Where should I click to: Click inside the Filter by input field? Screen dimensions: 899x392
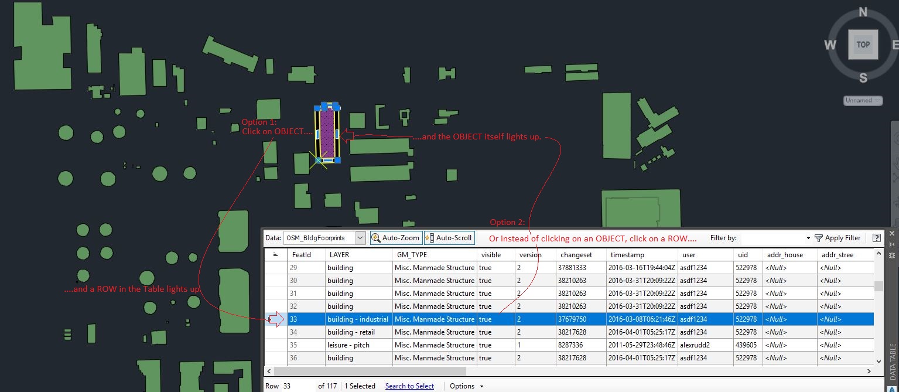click(x=773, y=238)
